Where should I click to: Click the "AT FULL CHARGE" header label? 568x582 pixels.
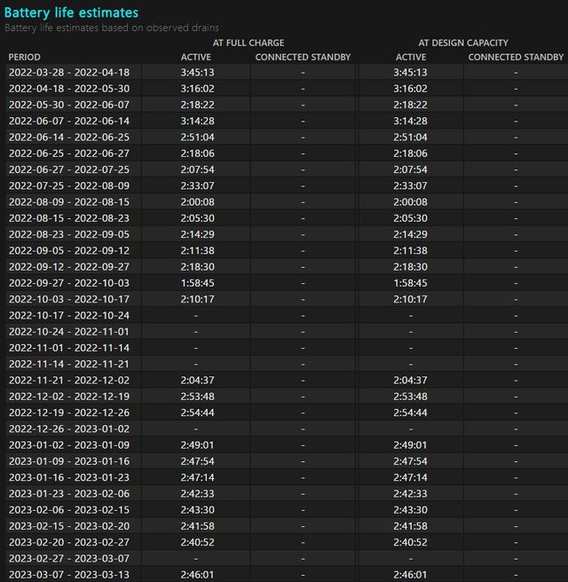[x=248, y=43]
